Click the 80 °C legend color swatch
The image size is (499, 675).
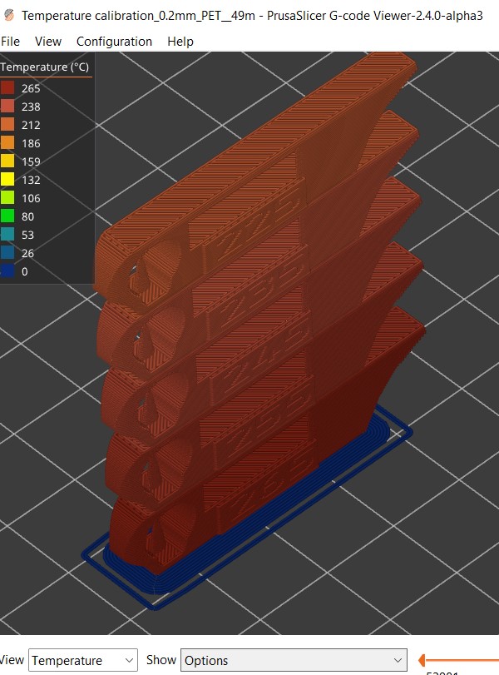[x=7, y=216]
